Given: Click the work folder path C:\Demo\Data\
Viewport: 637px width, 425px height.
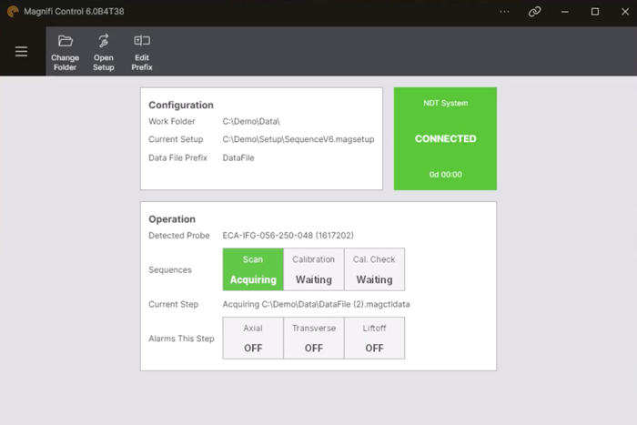Looking at the screenshot, I should (251, 121).
